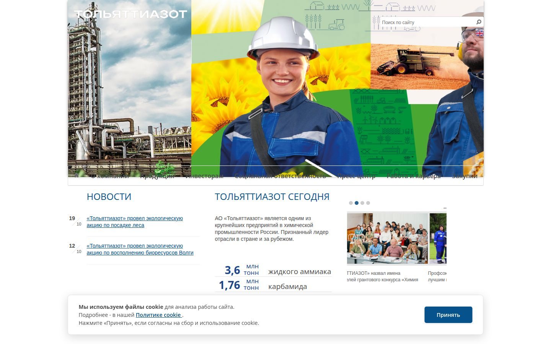The width and height of the screenshot is (551, 344).
Task: Open the seated audience group photo
Action: click(x=387, y=239)
